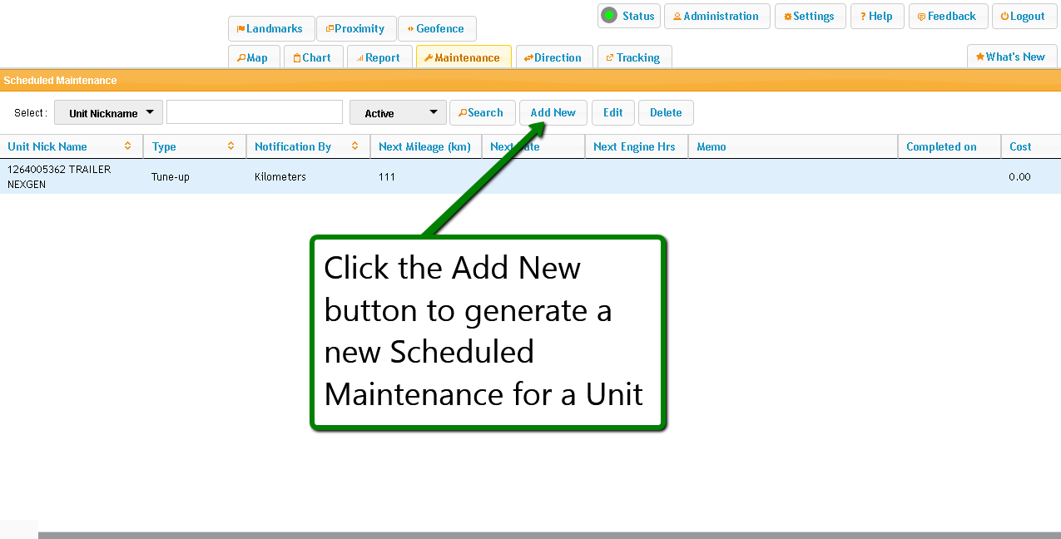Sort by Unit Nick Name arrows
This screenshot has height=539, width=1061.
coord(127,146)
